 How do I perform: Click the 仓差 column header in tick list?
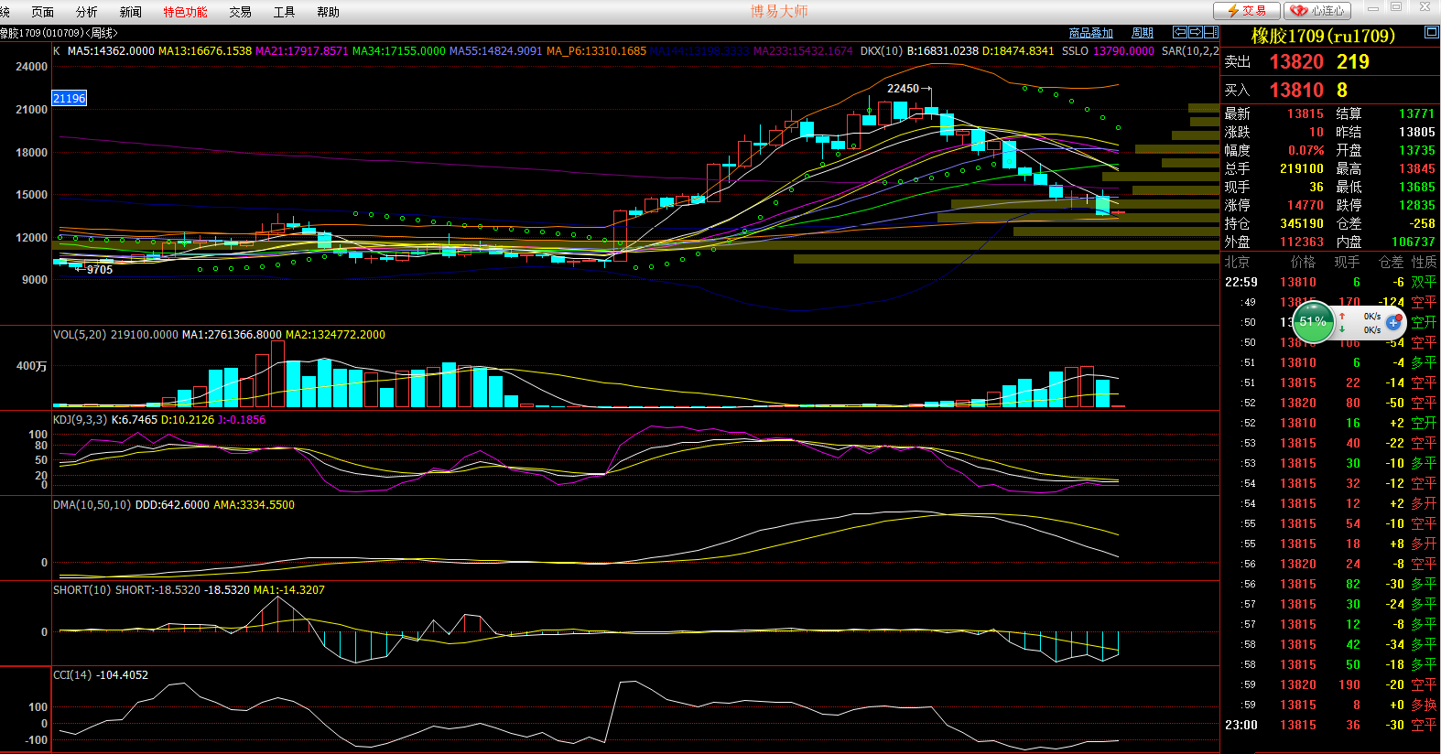pos(1391,262)
